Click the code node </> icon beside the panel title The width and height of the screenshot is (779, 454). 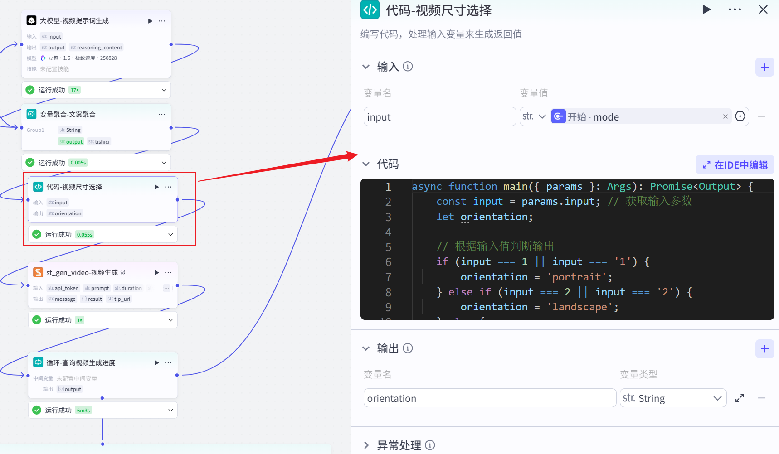coord(370,10)
